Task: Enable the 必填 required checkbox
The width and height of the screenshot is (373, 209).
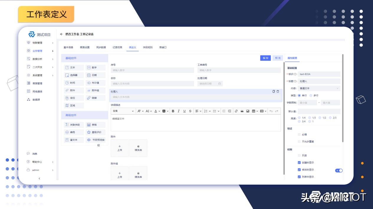Action: click(x=299, y=134)
